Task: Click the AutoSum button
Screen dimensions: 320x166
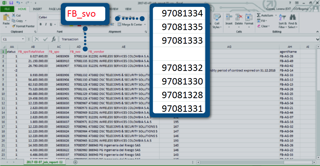Action: point(265,15)
